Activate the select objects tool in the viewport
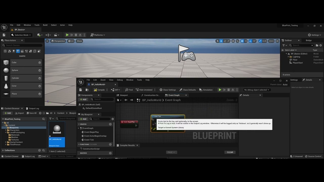324x182 pixels. 217,41
